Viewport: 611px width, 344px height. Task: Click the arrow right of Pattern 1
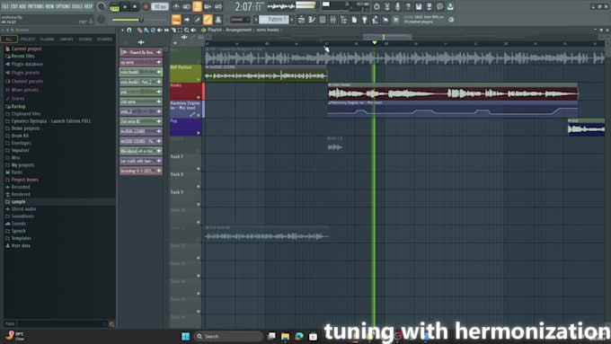[292, 20]
